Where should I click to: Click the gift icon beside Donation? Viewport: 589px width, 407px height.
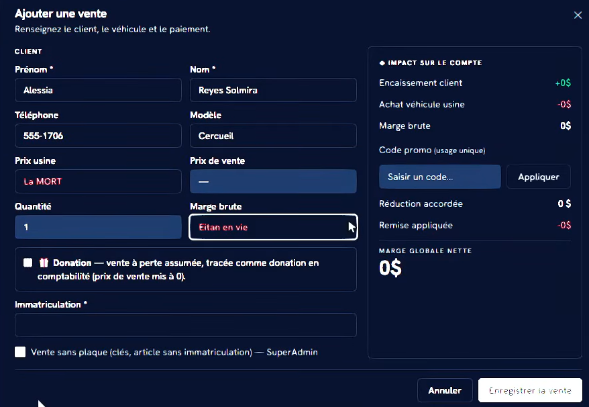click(x=44, y=263)
